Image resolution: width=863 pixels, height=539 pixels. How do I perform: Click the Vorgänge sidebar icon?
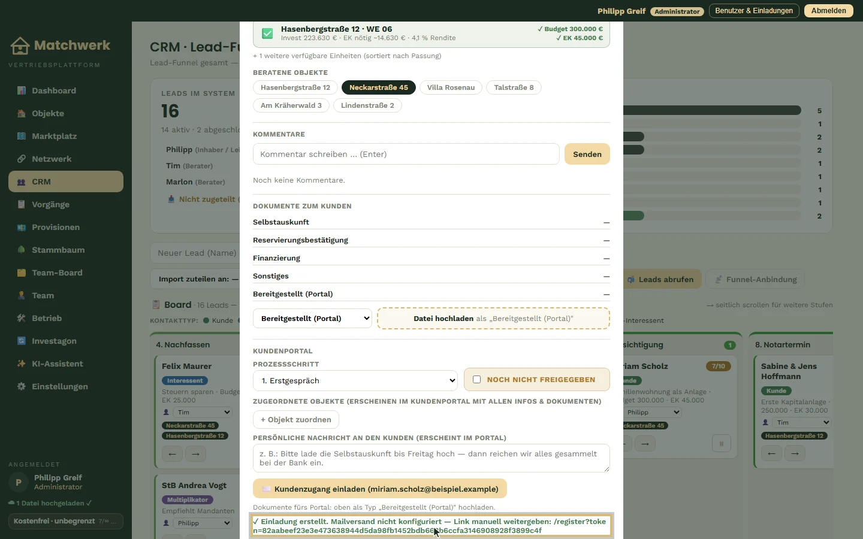click(x=22, y=204)
